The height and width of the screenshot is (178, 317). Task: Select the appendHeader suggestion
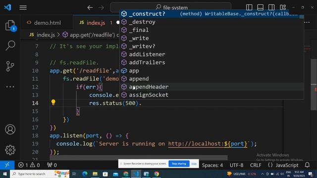[x=211, y=87]
